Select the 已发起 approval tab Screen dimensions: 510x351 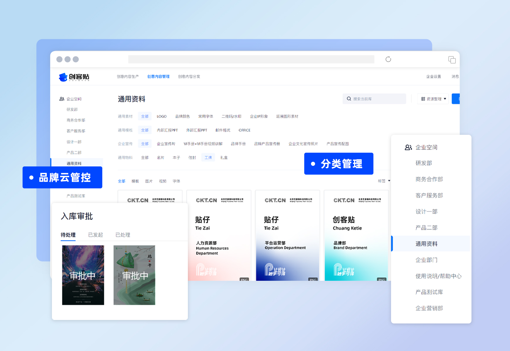96,235
